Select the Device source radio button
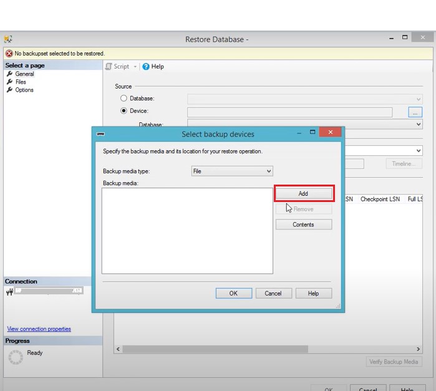 pos(124,111)
